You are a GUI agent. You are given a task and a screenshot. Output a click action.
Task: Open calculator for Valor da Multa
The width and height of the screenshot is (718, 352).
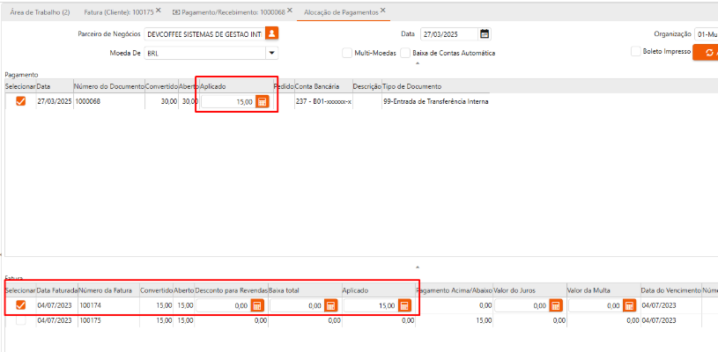point(629,305)
